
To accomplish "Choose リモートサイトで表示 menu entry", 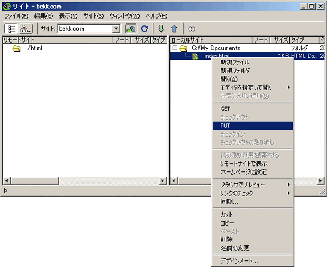I will pos(252,164).
